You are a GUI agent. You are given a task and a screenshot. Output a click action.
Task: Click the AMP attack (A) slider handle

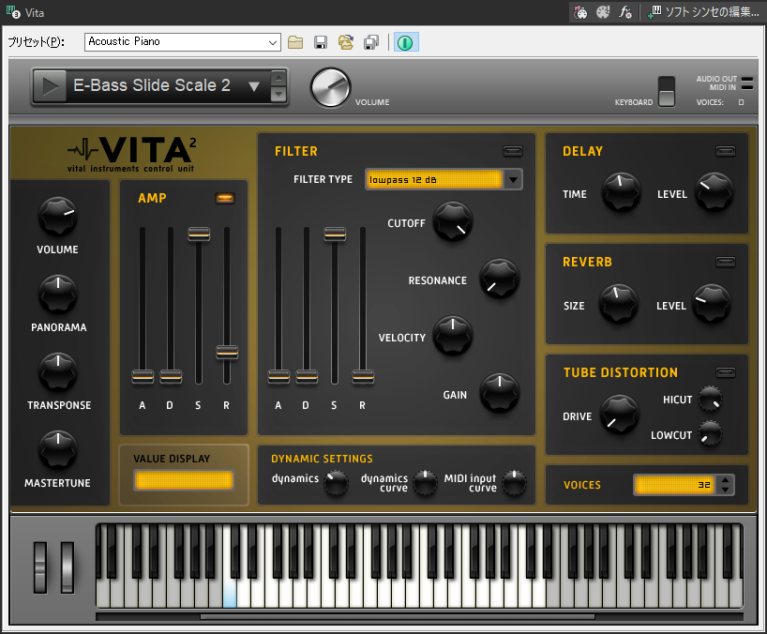point(143,377)
